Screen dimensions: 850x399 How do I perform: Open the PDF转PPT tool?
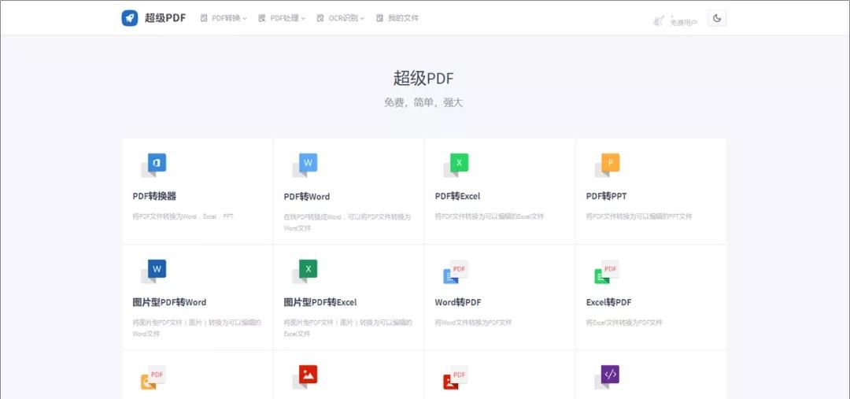pyautogui.click(x=607, y=196)
